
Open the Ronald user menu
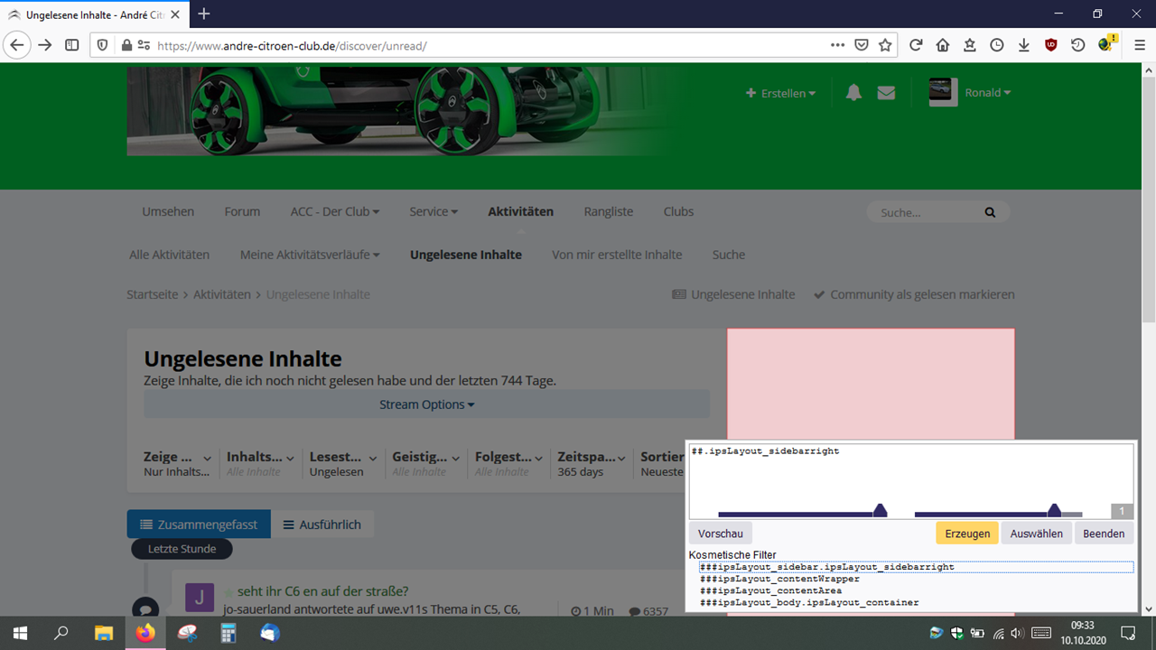(988, 93)
